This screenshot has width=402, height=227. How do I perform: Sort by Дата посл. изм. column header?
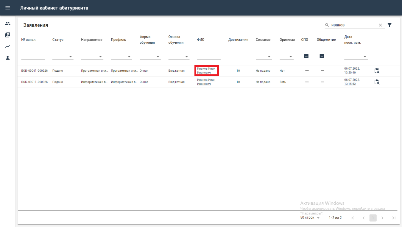click(x=353, y=40)
